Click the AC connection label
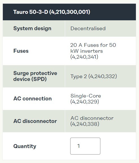 [32, 98]
